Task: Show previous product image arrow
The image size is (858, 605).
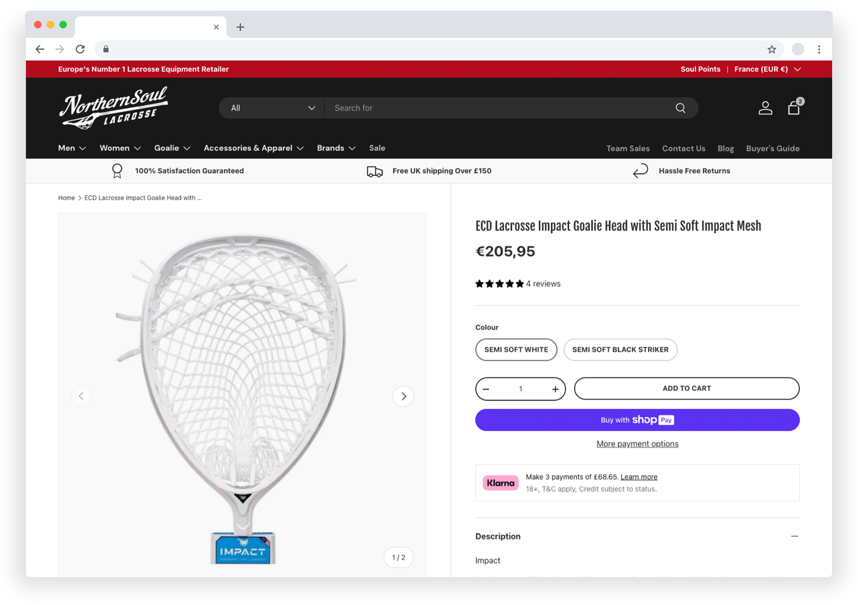Action: [x=81, y=396]
